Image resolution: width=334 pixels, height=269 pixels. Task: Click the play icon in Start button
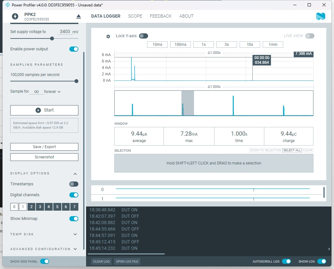[x=38, y=110]
